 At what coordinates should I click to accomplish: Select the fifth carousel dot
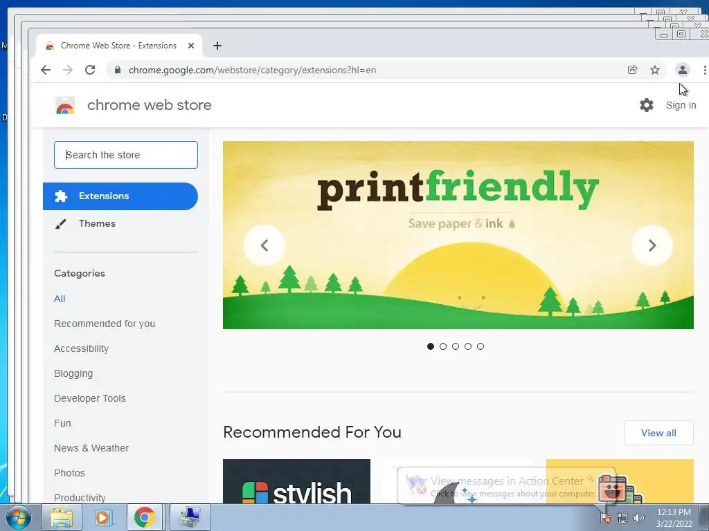pyautogui.click(x=481, y=346)
